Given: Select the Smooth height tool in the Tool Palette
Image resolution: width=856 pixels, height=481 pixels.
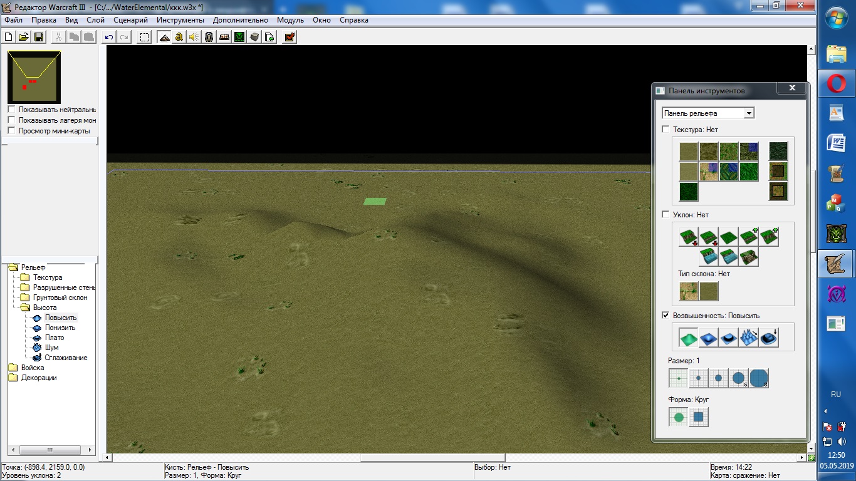Looking at the screenshot, I should (x=769, y=338).
